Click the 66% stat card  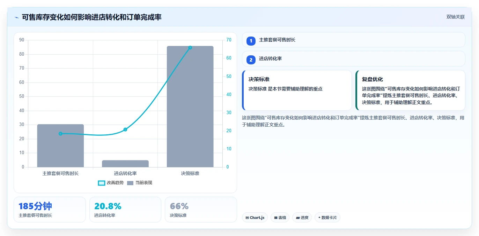(201, 210)
